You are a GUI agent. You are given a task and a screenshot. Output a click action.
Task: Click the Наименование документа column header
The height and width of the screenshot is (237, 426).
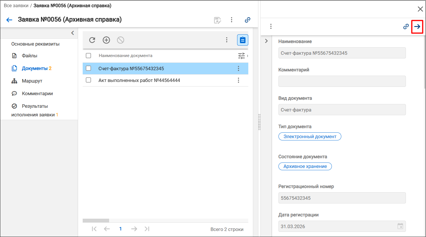(x=125, y=56)
